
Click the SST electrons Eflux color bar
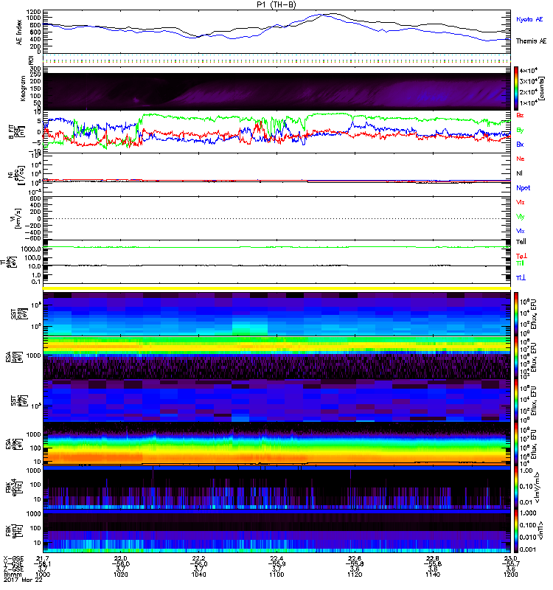pos(516,400)
